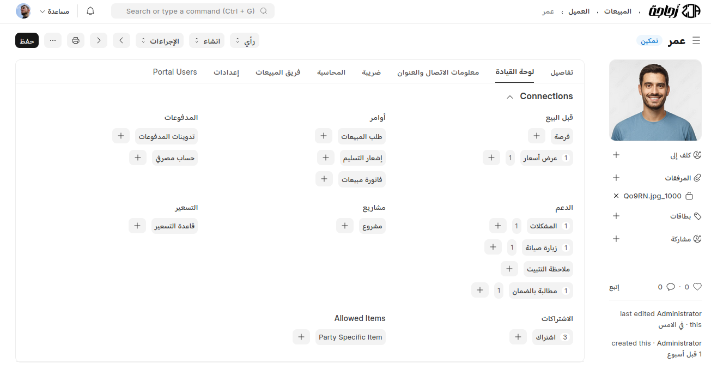Open the فريق المبيعات tab

278,72
